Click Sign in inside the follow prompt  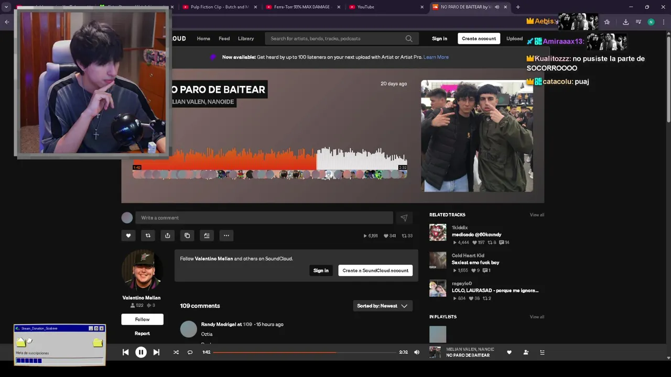pyautogui.click(x=321, y=271)
